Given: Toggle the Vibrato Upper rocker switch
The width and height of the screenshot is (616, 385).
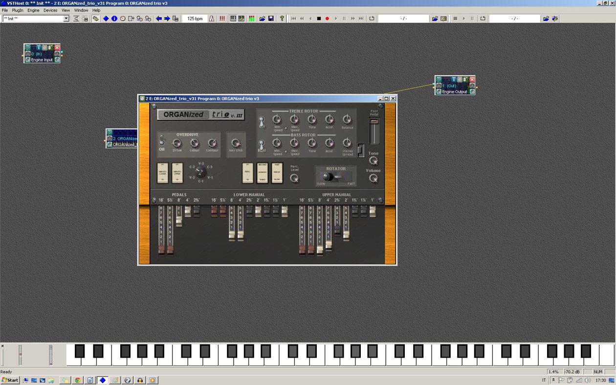Looking at the screenshot, I should (x=177, y=173).
